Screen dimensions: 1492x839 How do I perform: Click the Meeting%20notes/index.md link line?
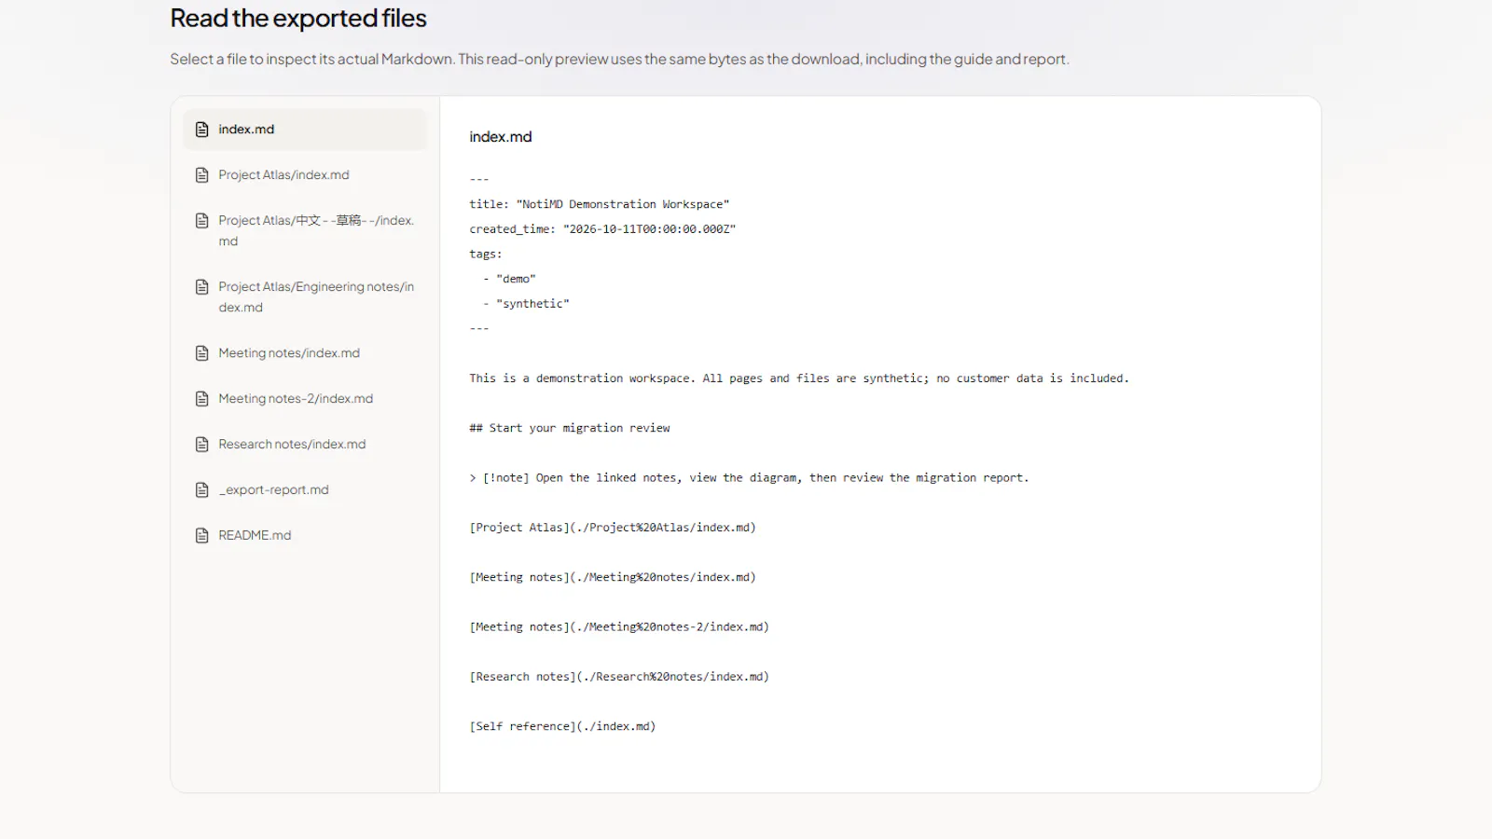613,577
